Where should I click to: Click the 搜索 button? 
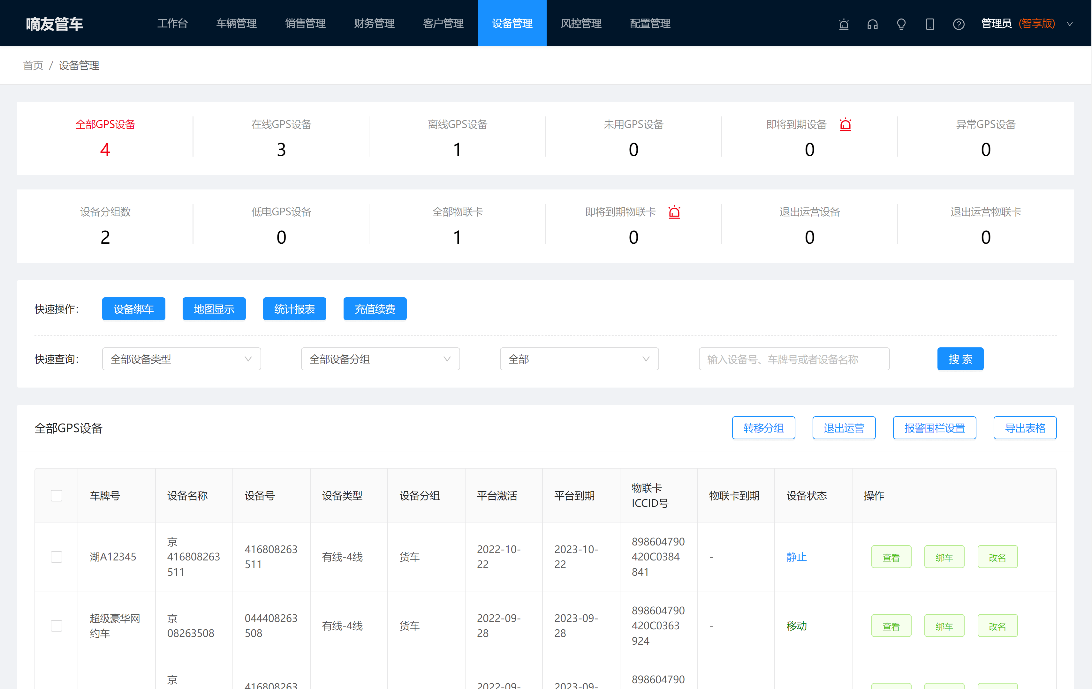click(x=960, y=359)
